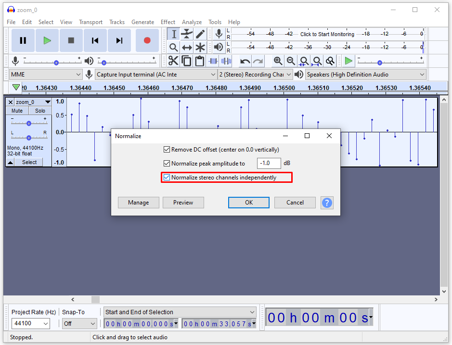Viewport: 452px width, 345px height.
Task: Select the Multi-tool asterisk icon
Action: click(200, 47)
